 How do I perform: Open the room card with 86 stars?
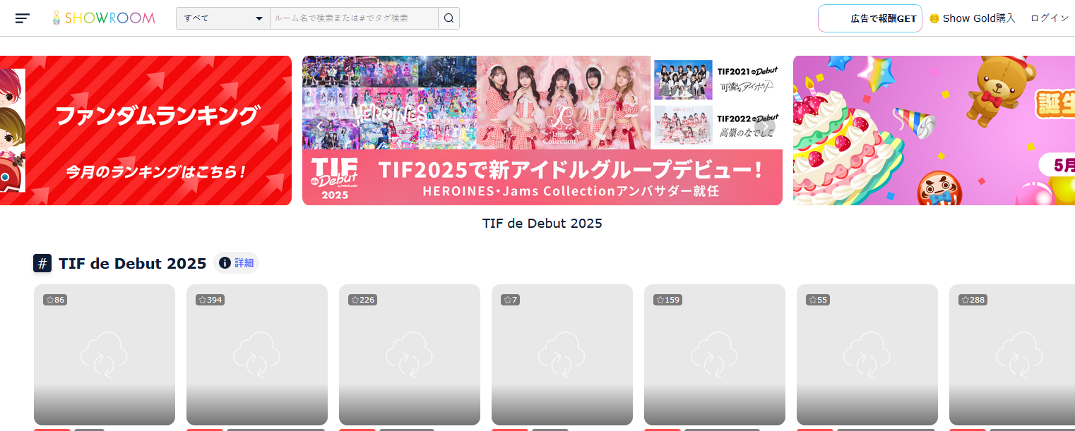pyautogui.click(x=105, y=355)
